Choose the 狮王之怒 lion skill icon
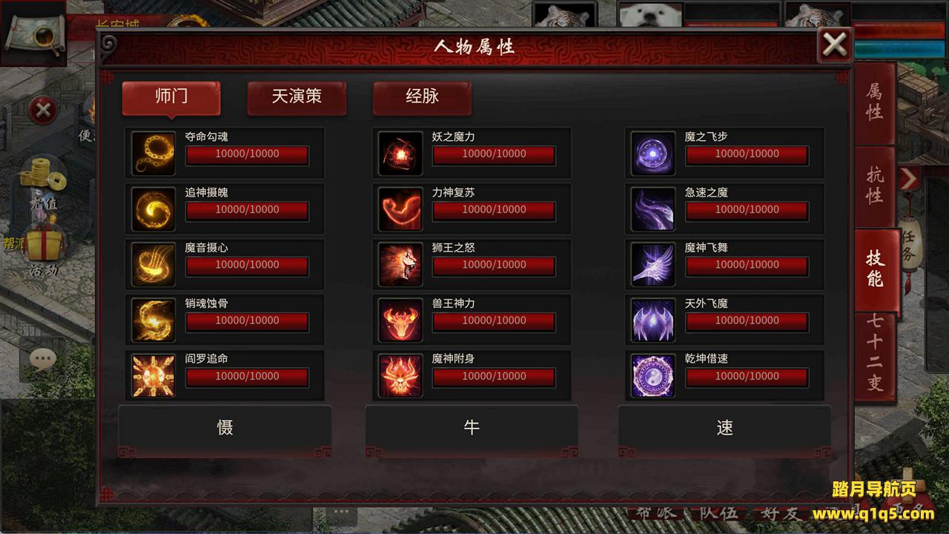The width and height of the screenshot is (949, 534). (x=400, y=265)
